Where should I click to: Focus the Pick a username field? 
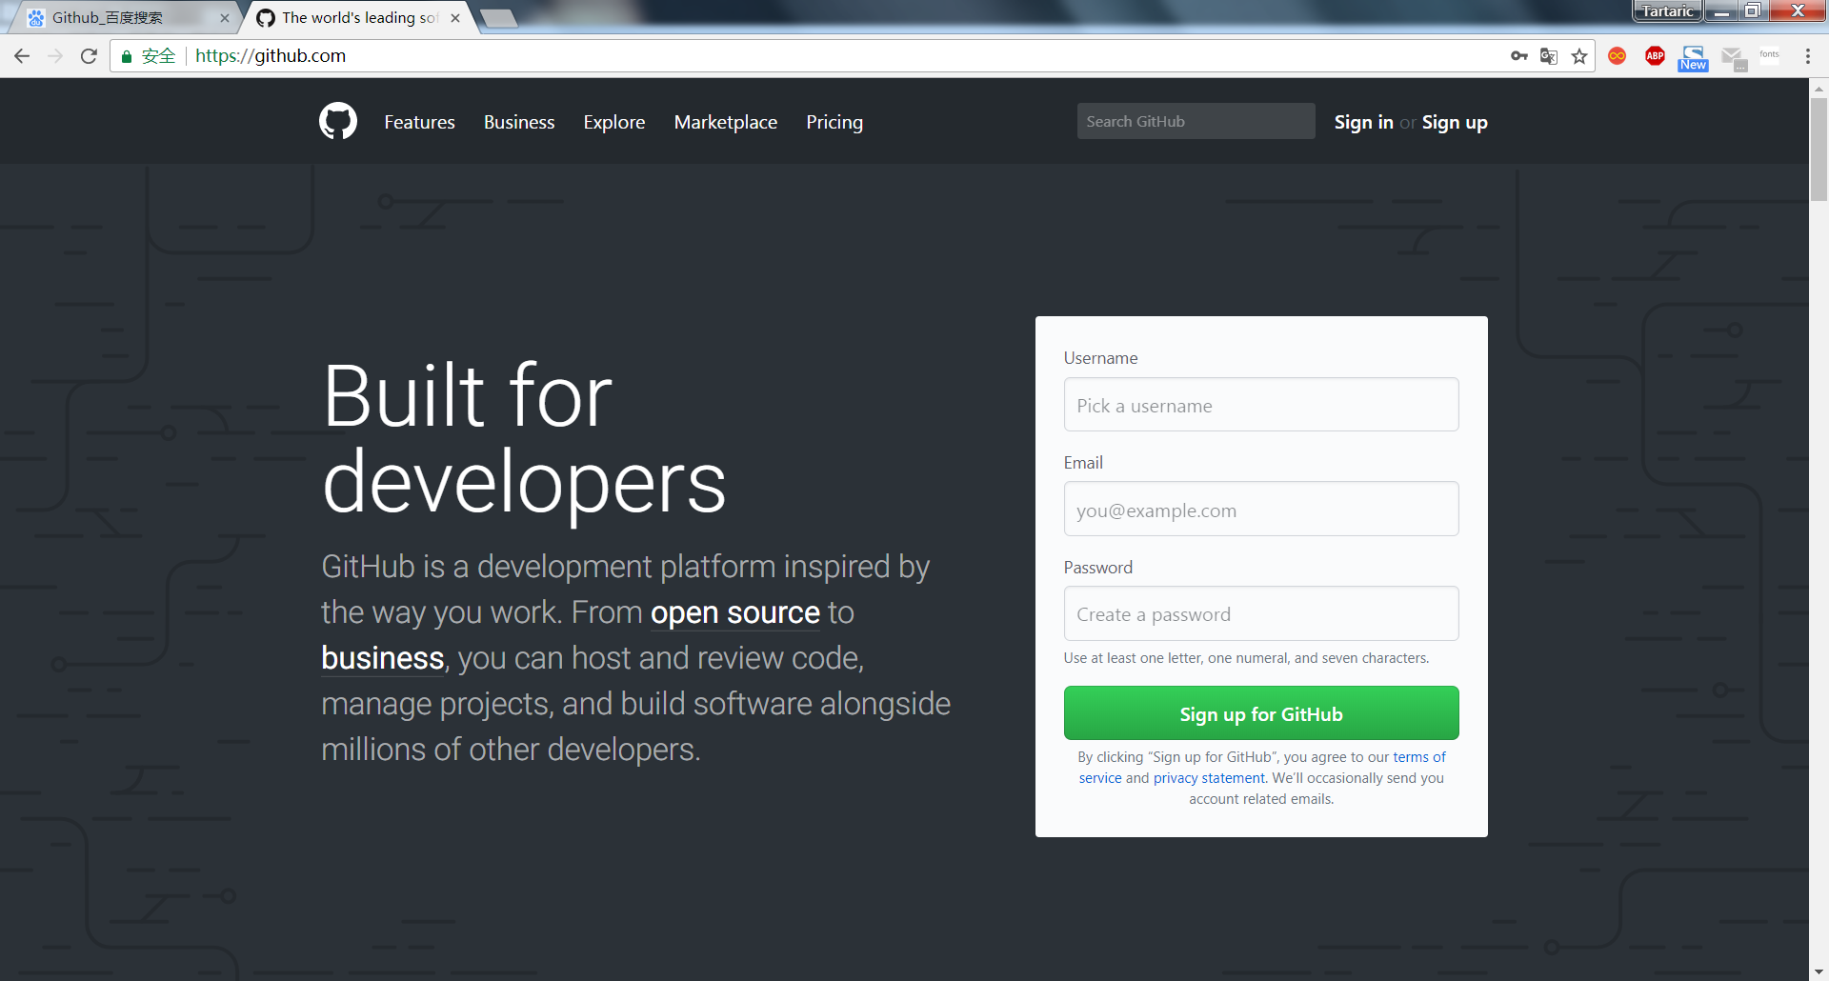pyautogui.click(x=1261, y=405)
